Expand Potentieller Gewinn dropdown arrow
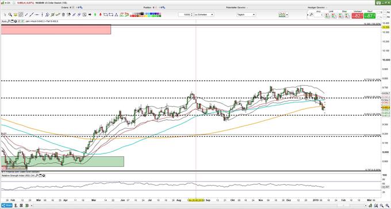Screen dimensions: 391x209 pyautogui.click(x=248, y=7)
